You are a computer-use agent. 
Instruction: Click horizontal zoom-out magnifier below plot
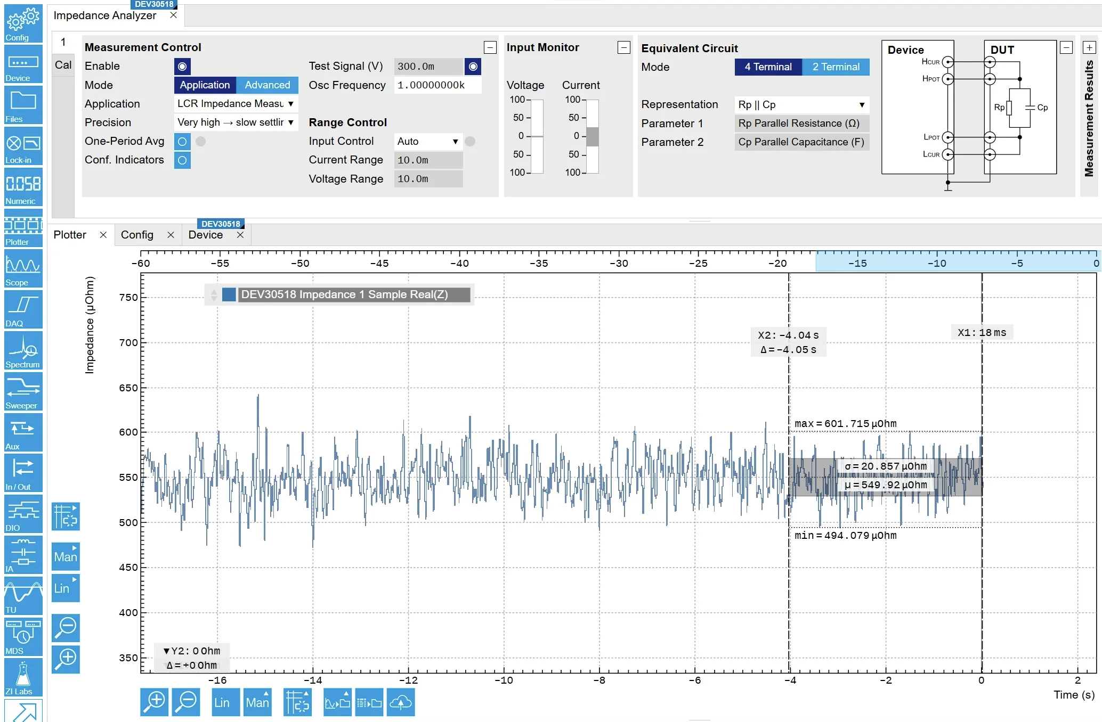click(187, 702)
